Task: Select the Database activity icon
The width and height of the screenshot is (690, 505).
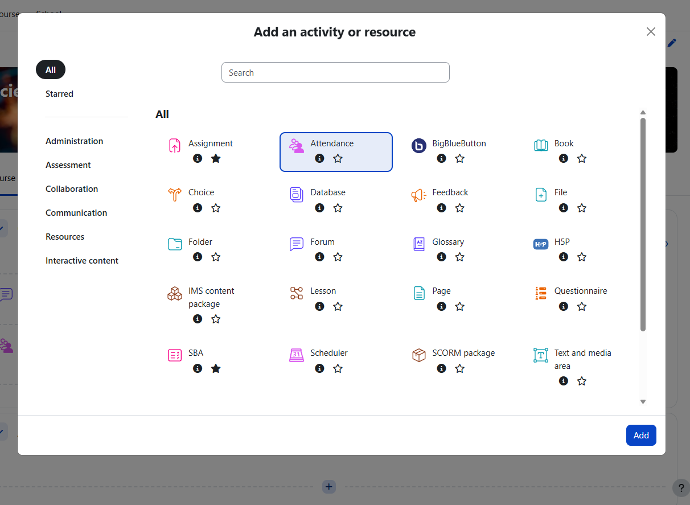Action: pyautogui.click(x=297, y=195)
